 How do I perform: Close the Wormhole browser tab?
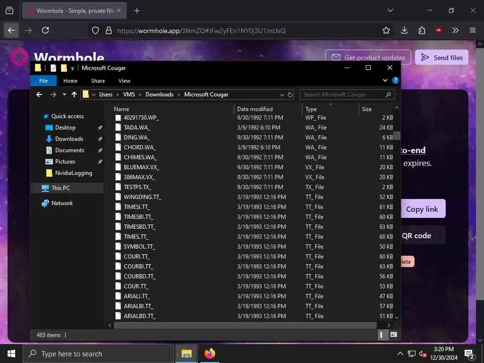[x=119, y=10]
